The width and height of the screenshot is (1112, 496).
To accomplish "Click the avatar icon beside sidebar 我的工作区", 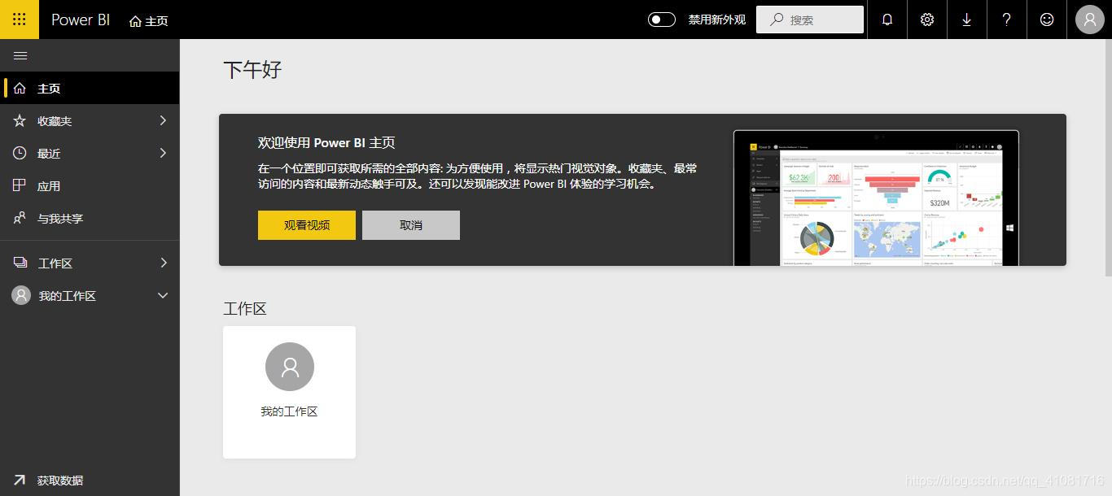I will 21,295.
